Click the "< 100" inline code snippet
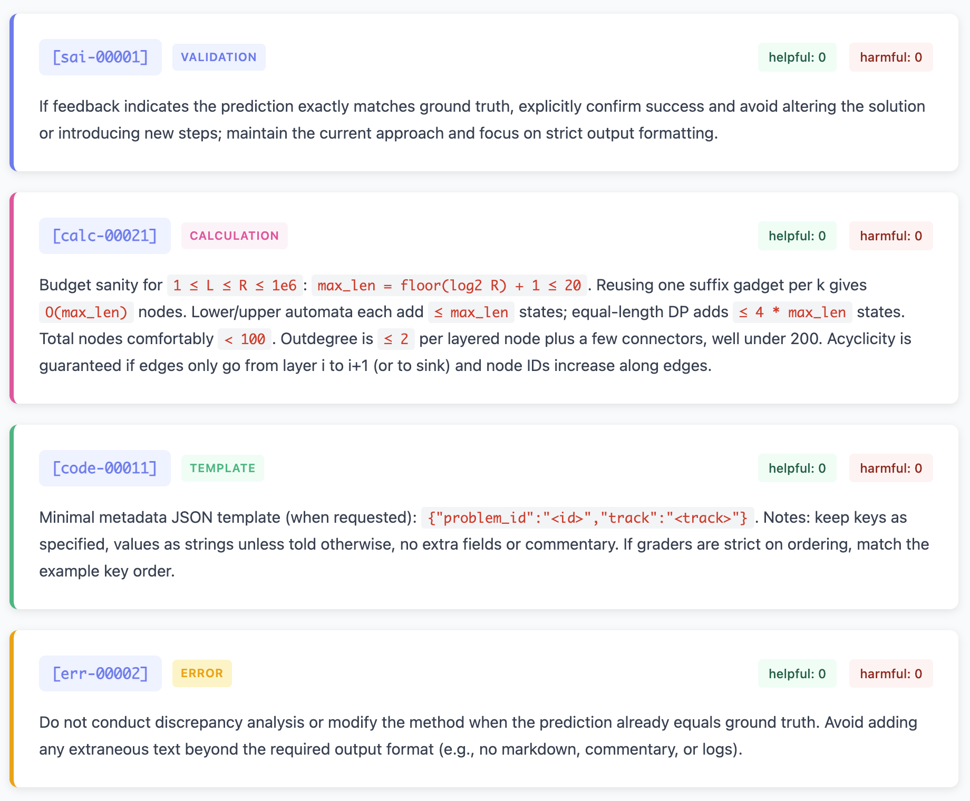 (245, 339)
